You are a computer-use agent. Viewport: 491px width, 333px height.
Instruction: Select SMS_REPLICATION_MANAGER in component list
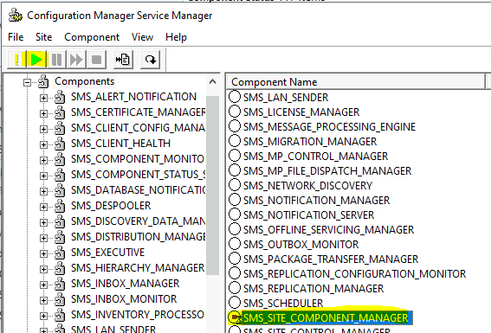click(x=313, y=289)
